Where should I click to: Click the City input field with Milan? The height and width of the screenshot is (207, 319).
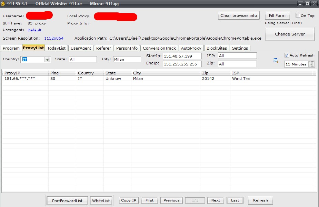coord(127,59)
